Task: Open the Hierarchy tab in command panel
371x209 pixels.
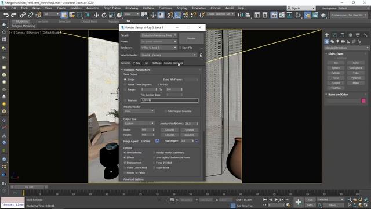Action: (343, 35)
